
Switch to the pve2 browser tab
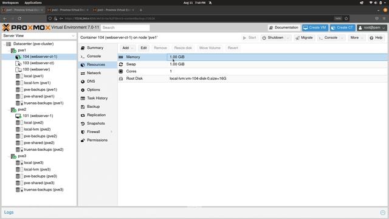68,10
